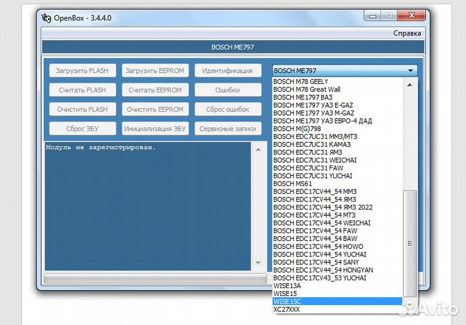Viewport: 466px width, 325px height.
Task: Close the OpenBox window
Action: coord(412,16)
